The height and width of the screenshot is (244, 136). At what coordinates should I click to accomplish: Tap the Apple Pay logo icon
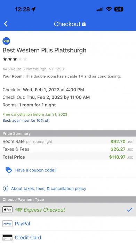click(7, 209)
